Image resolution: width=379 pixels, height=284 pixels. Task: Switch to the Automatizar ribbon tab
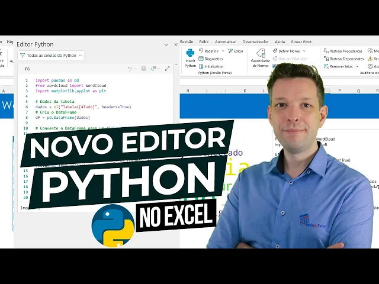coord(226,42)
